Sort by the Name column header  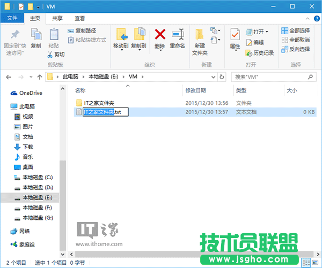[x=80, y=90]
